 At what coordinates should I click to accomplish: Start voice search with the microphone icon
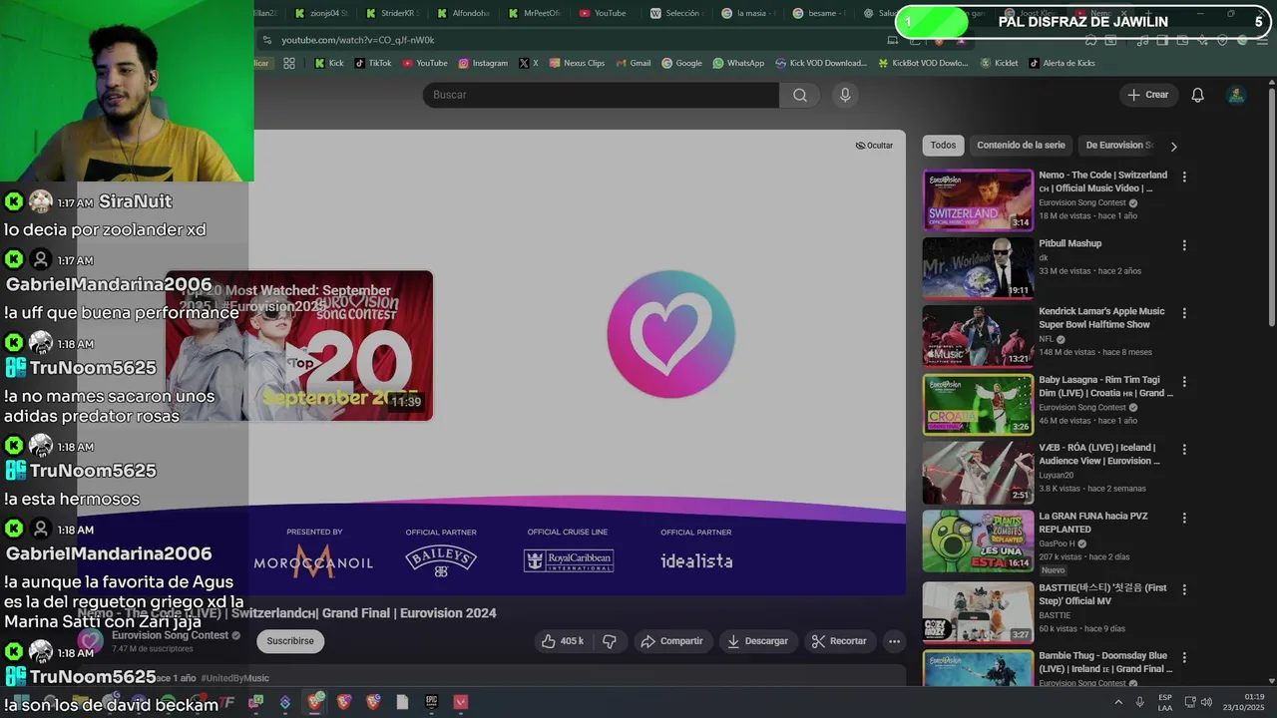(x=845, y=95)
